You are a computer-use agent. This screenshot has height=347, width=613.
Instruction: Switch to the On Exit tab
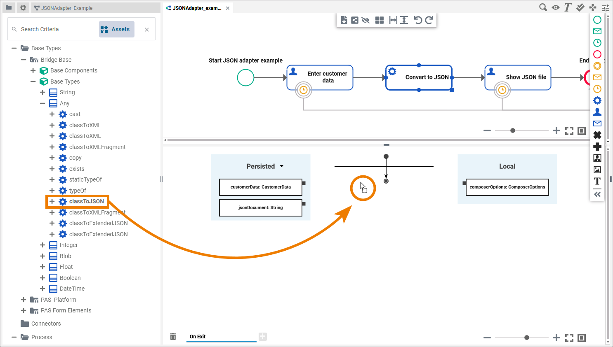click(x=198, y=337)
